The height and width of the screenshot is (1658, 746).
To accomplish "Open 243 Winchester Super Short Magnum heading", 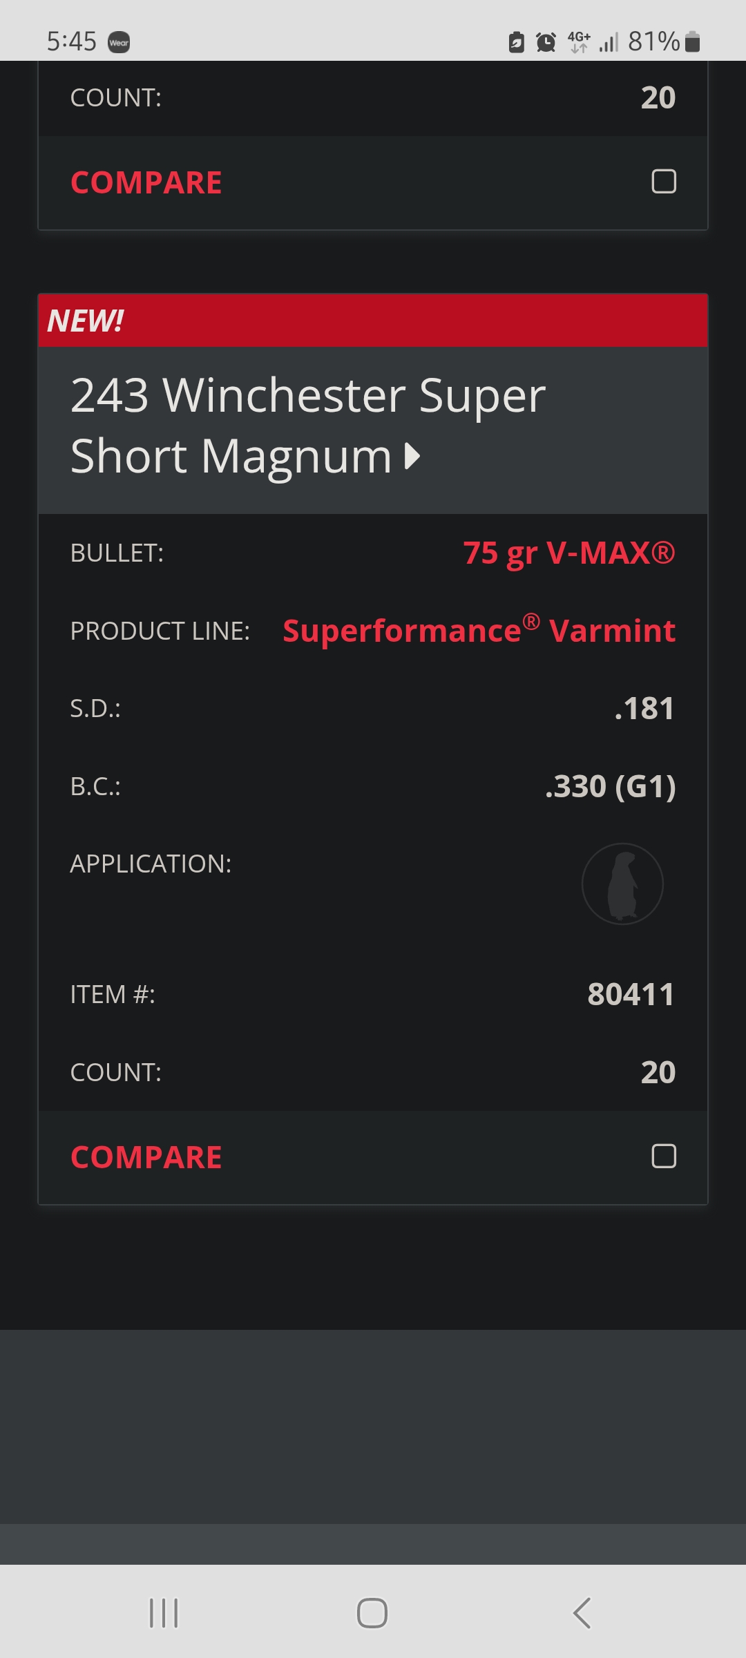I will tap(308, 426).
